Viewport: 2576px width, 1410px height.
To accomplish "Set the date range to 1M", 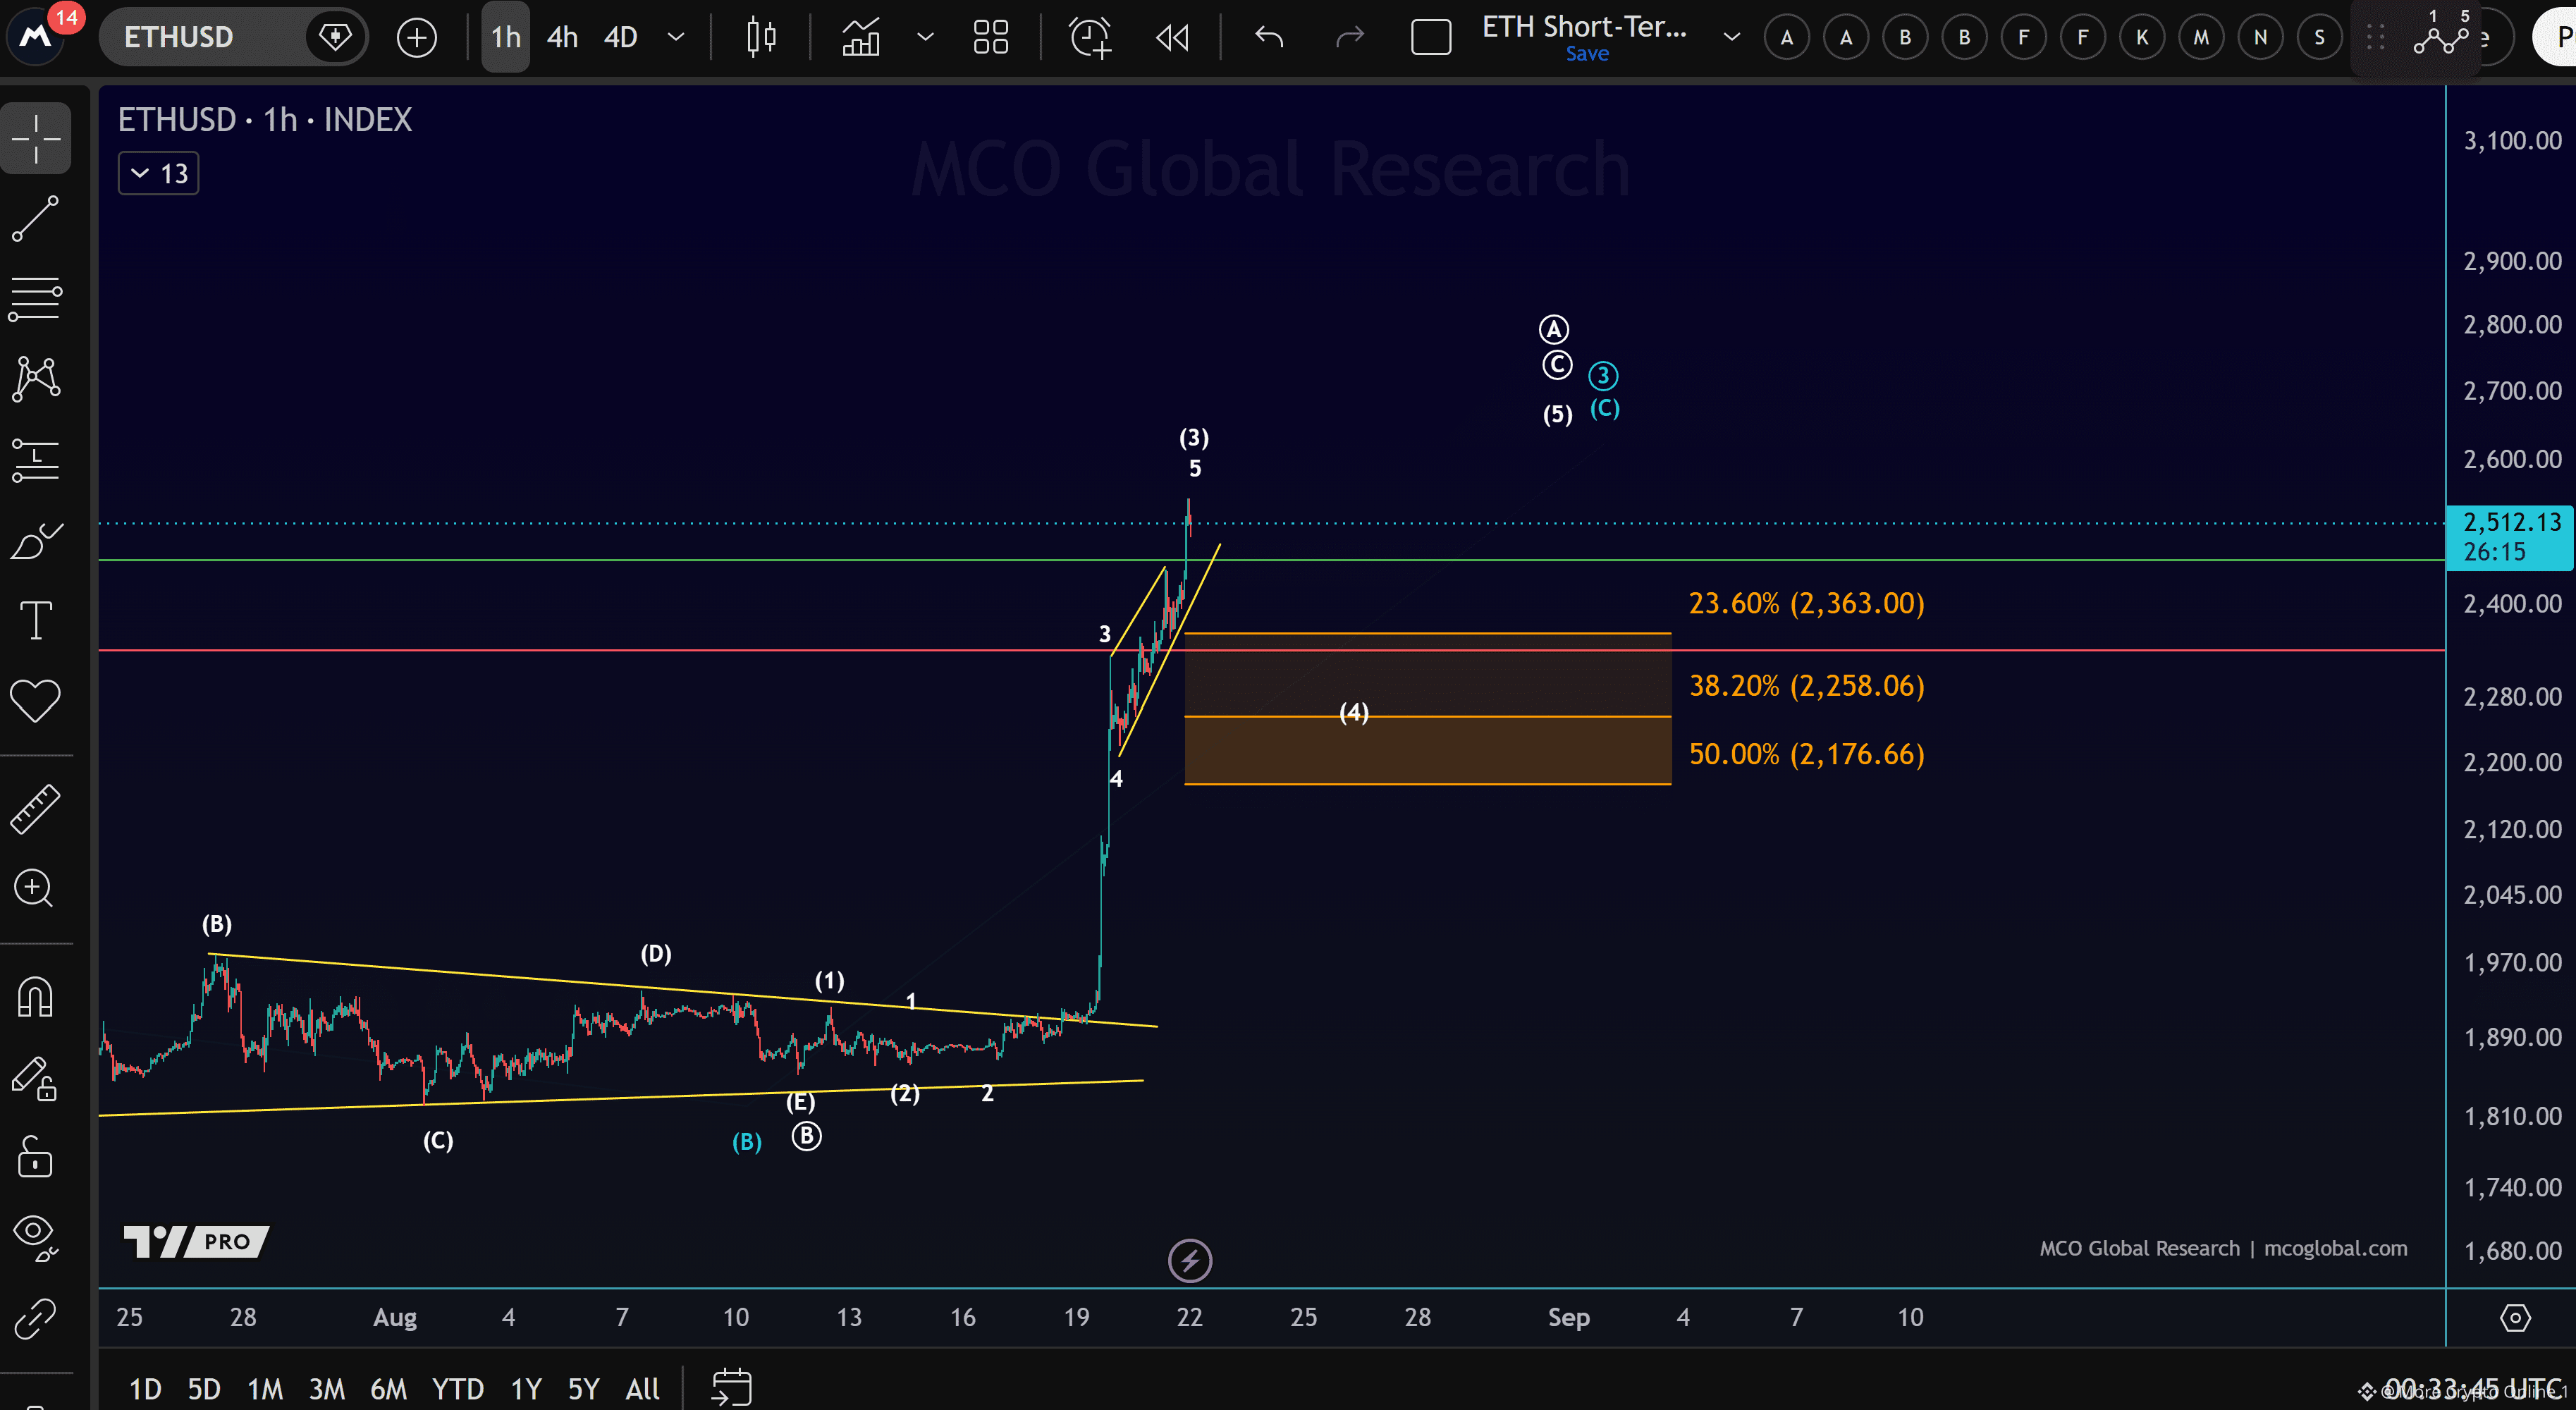I will point(265,1389).
